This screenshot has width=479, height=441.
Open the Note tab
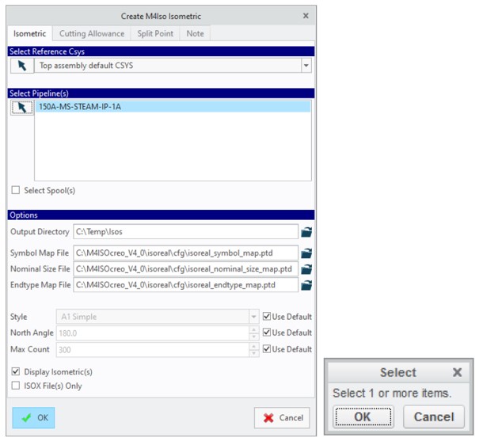point(195,33)
